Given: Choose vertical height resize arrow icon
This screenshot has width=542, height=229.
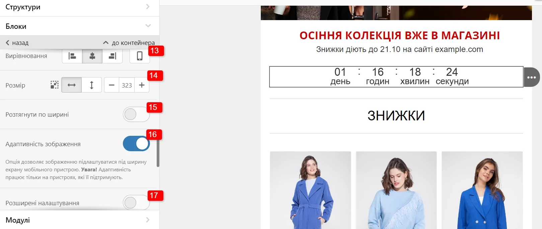Looking at the screenshot, I should [91, 85].
